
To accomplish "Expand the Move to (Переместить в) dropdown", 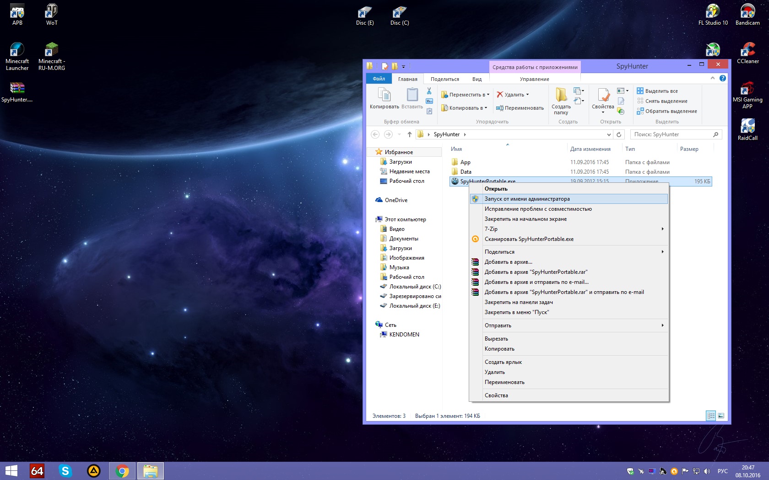I will tap(488, 95).
